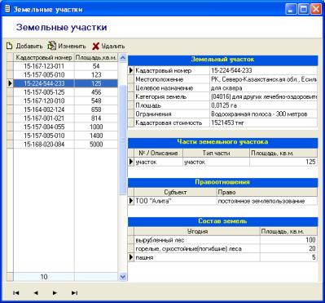This screenshot has width=325, height=303.
Task: Click the window title bar app icon
Action: pyautogui.click(x=8, y=10)
